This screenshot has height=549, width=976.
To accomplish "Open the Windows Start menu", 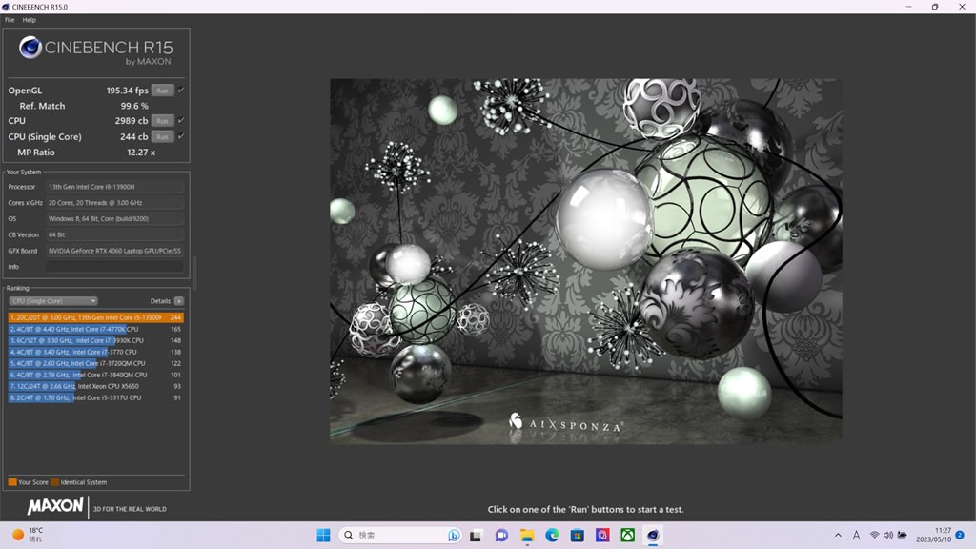I will tap(323, 536).
